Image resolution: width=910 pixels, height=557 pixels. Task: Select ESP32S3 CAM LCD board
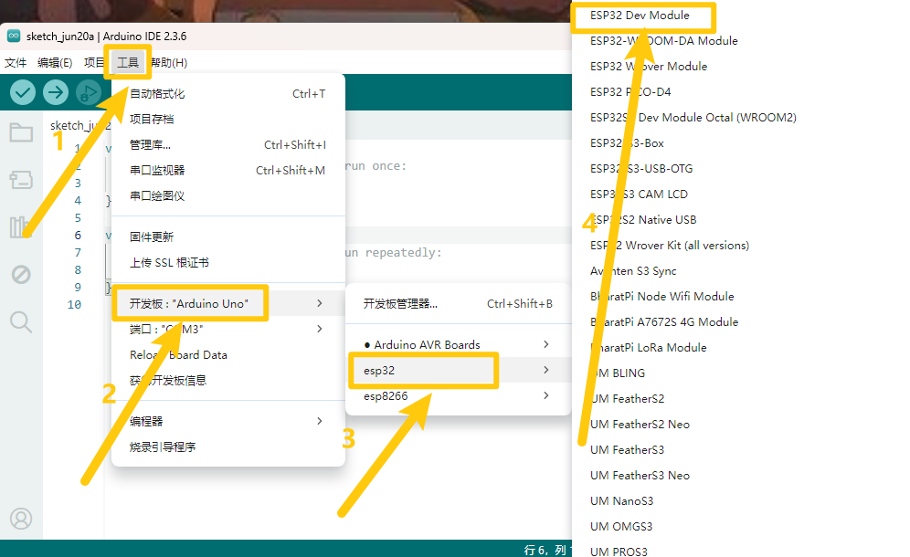pos(639,194)
